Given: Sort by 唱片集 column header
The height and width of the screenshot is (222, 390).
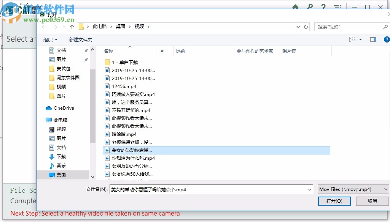Looking at the screenshot, I should tap(289, 51).
